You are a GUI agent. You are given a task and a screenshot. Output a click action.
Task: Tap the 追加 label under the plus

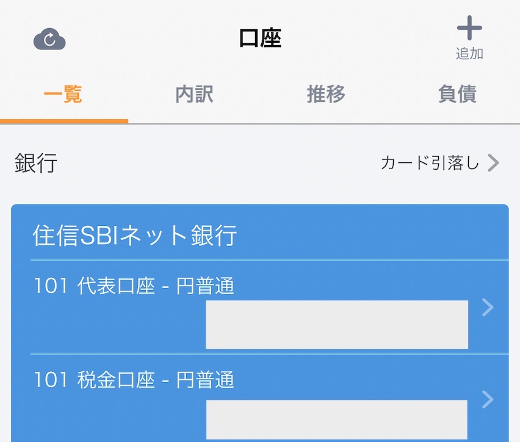click(x=469, y=54)
